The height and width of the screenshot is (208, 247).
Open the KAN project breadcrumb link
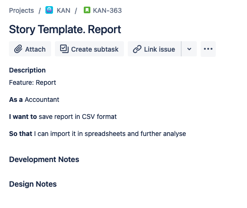point(63,10)
